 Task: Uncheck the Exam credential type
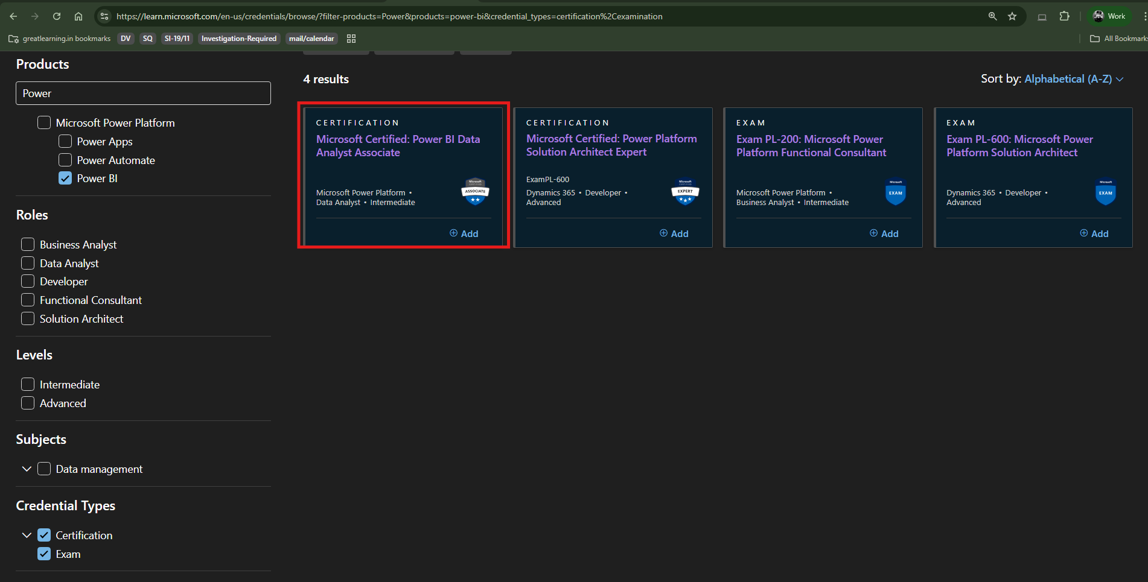[44, 554]
